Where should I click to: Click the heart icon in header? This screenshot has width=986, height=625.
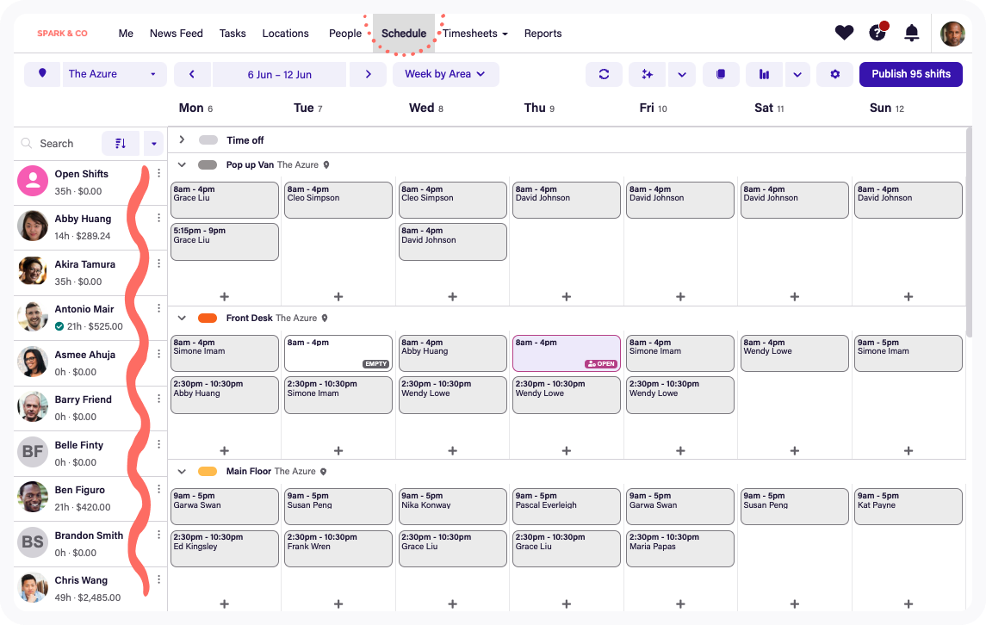844,33
